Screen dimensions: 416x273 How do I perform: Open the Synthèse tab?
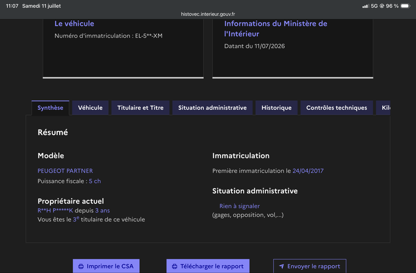[x=50, y=108]
